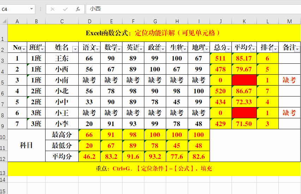Click the Name Box showing C4
Screen dimensions: 301x194
(x=14, y=9)
